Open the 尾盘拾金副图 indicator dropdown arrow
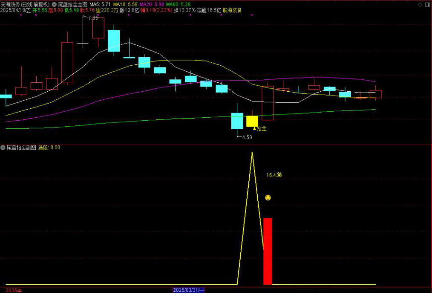Image resolution: width=432 pixels, height=293 pixels. 3,148
